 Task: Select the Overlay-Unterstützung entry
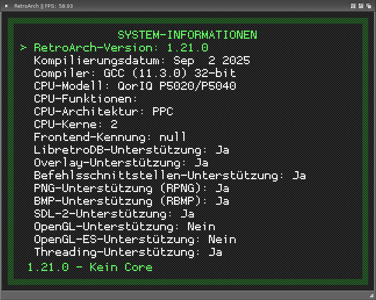coord(121,163)
